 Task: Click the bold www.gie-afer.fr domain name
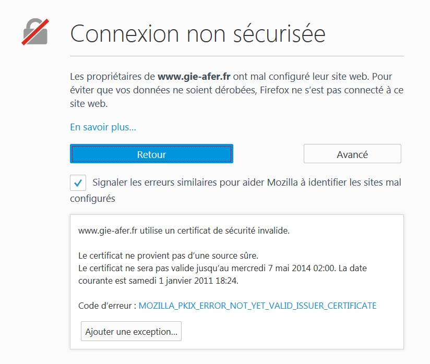pyautogui.click(x=194, y=77)
